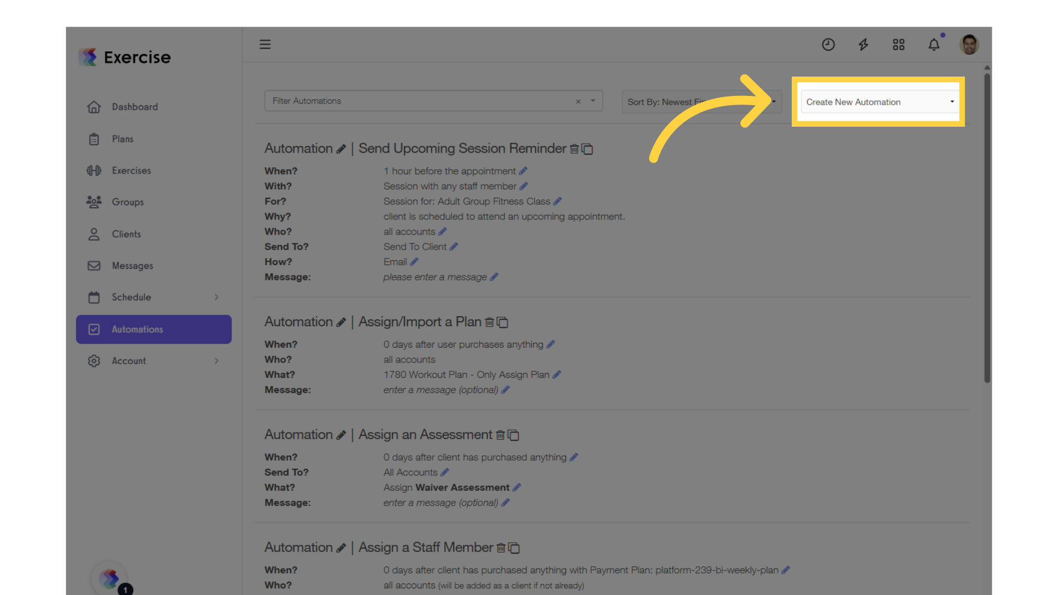
Task: Edit 'please enter a message' field
Action: (494, 277)
